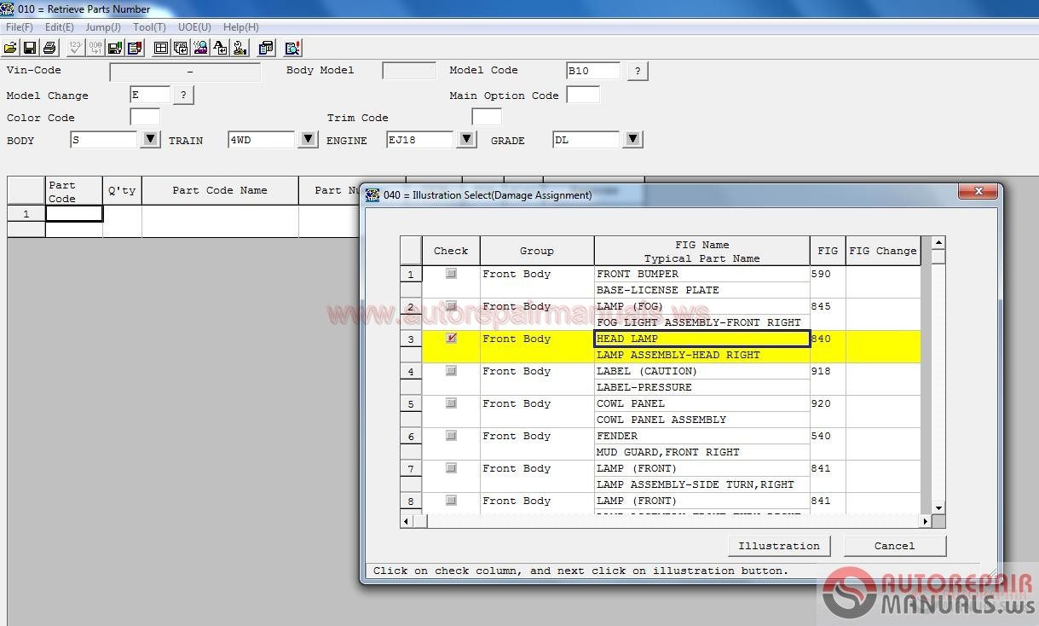Open the UOE(U) menu
This screenshot has height=626, width=1039.
pyautogui.click(x=194, y=27)
